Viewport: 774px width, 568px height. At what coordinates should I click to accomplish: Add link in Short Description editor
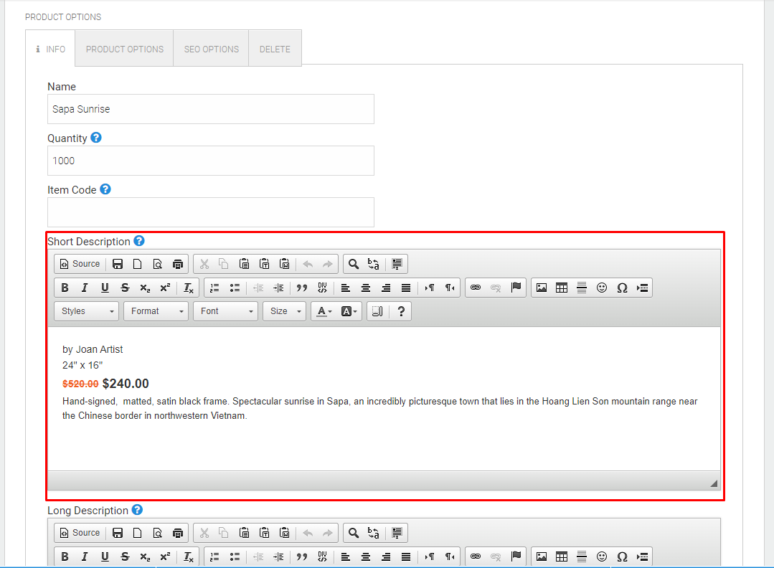click(x=476, y=288)
